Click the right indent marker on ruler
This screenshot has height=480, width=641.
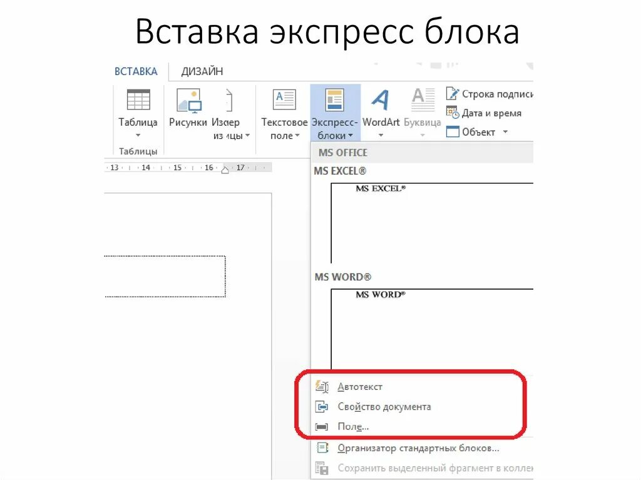225,169
